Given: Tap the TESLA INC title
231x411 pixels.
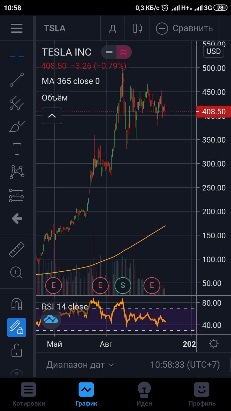Looking at the screenshot, I should pyautogui.click(x=67, y=52).
